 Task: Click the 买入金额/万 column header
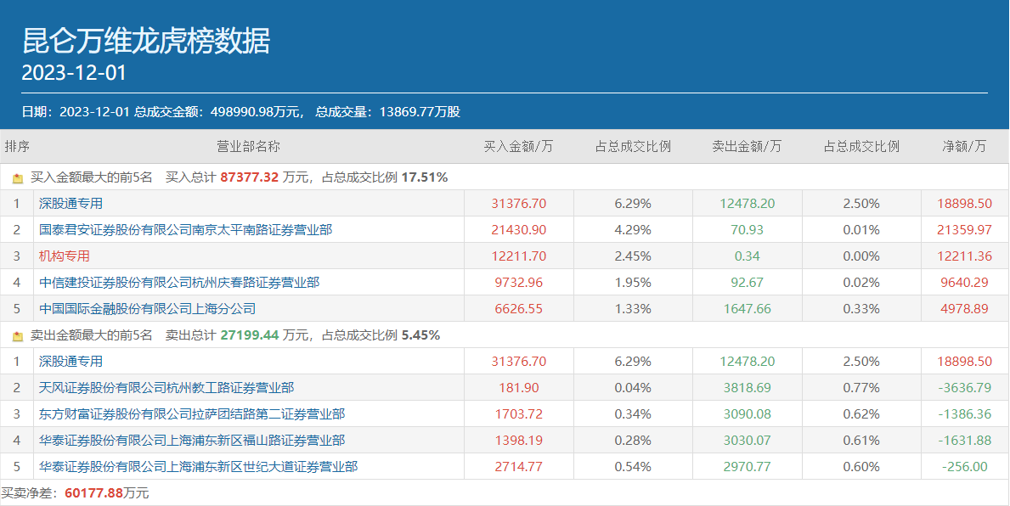pyautogui.click(x=518, y=147)
